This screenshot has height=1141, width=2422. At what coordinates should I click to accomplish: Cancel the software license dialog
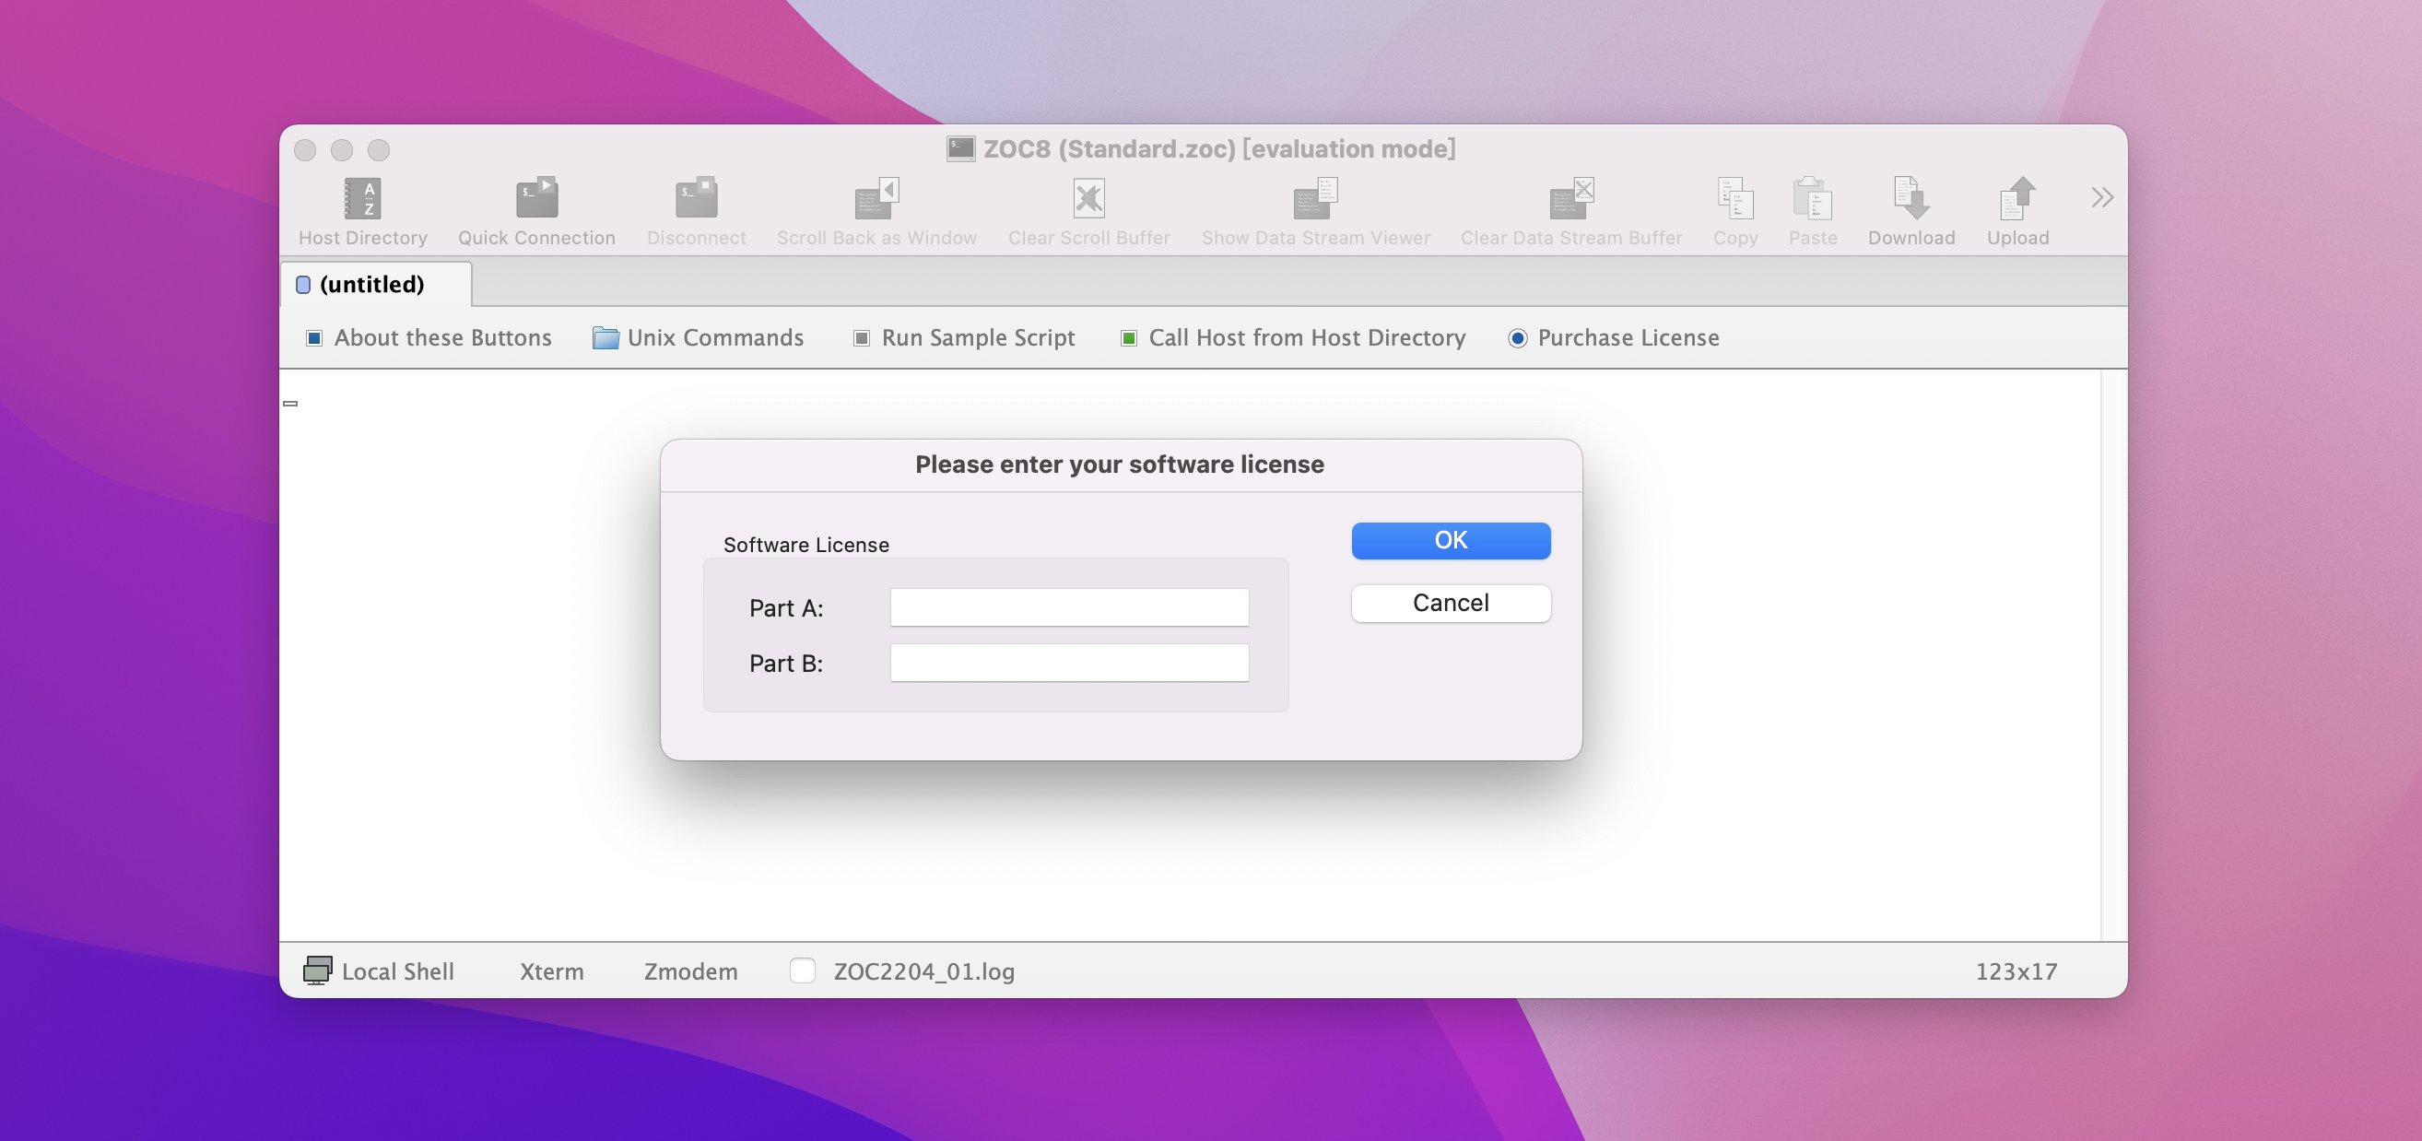tap(1450, 604)
